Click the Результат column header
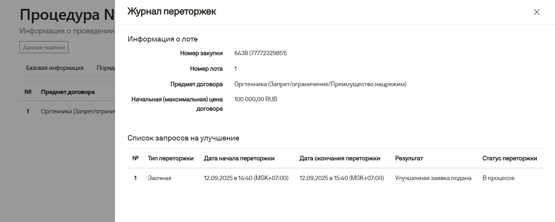The image size is (555, 222). click(409, 158)
